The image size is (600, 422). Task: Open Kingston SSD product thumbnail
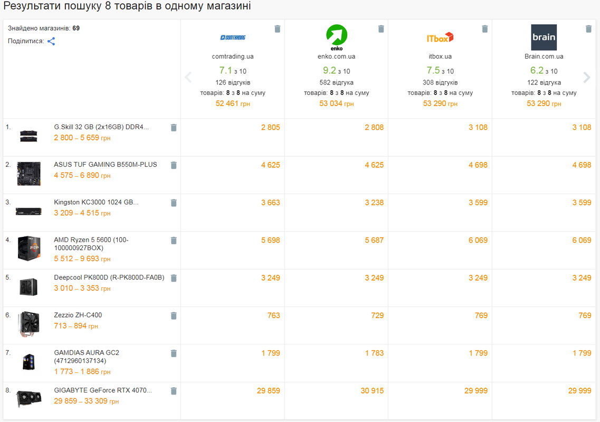tap(28, 211)
